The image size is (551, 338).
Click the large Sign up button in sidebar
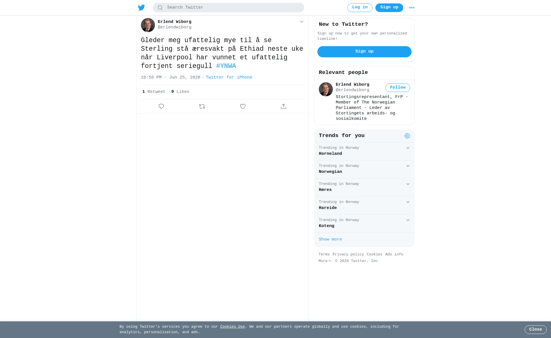click(364, 52)
